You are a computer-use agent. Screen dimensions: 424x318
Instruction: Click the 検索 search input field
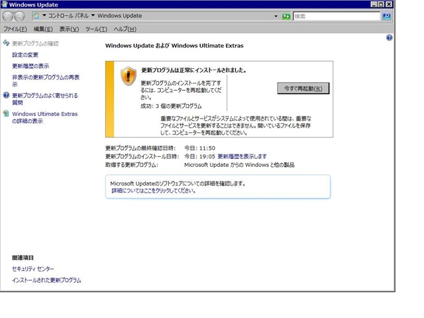pos(337,16)
